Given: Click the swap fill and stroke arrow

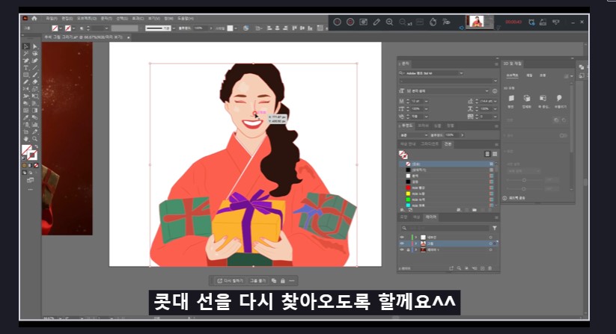Looking at the screenshot, I should click(36, 147).
